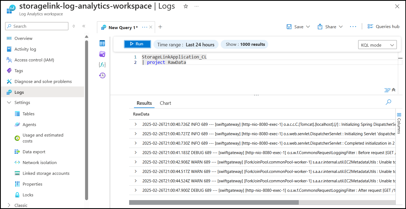Screen dimensions: 406x209
Task: Open toolbar more options ellipsis
Action: coord(353,27)
